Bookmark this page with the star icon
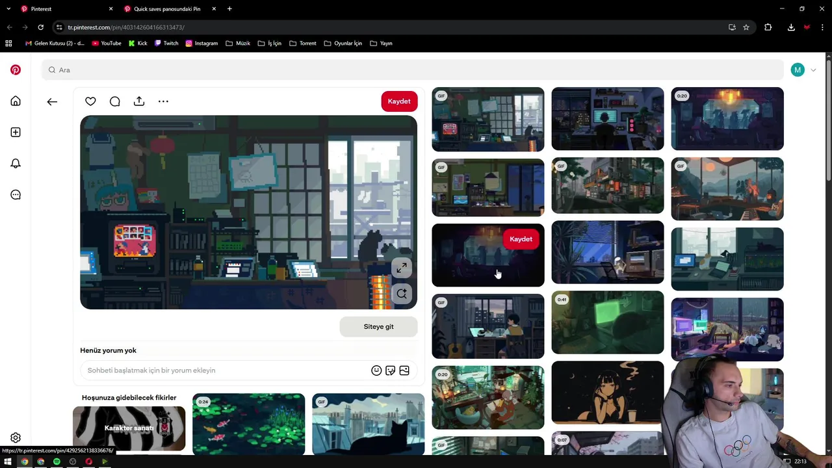The width and height of the screenshot is (832, 468). (x=746, y=27)
